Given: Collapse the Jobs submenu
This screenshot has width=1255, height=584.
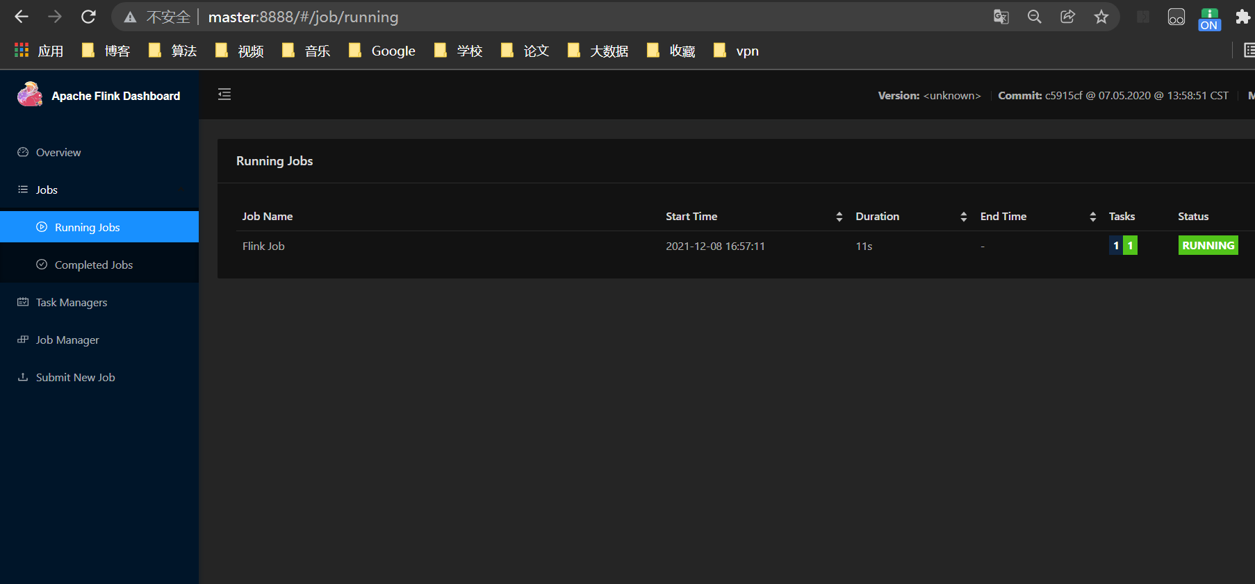Looking at the screenshot, I should (x=99, y=190).
